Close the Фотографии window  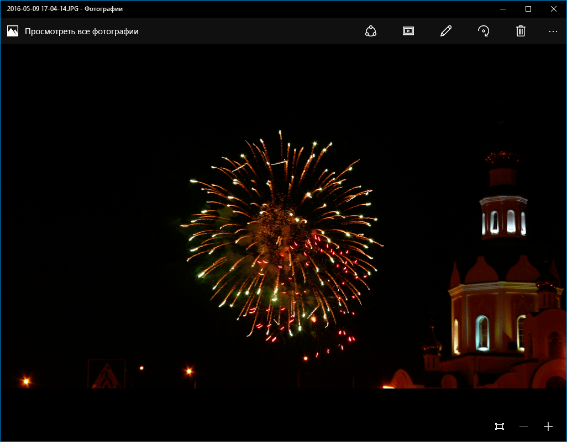click(x=554, y=9)
